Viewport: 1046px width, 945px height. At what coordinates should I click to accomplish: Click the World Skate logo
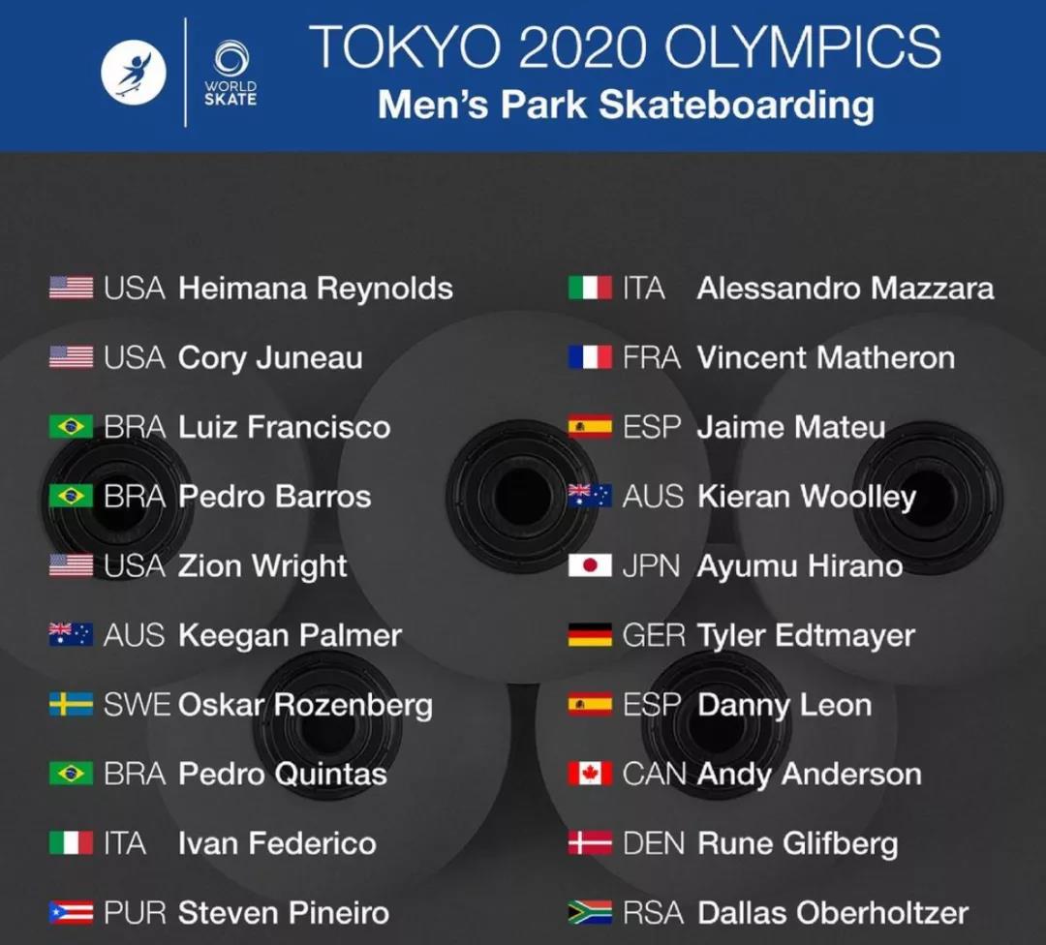[231, 74]
